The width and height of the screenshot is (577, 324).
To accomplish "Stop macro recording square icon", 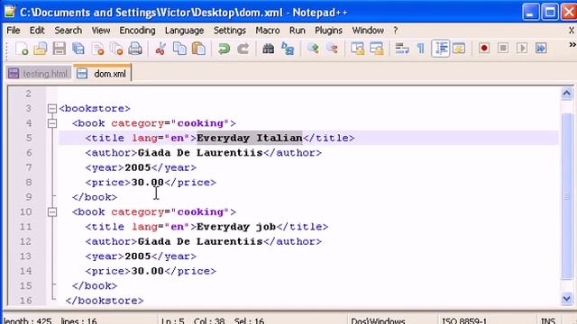I will [x=503, y=49].
